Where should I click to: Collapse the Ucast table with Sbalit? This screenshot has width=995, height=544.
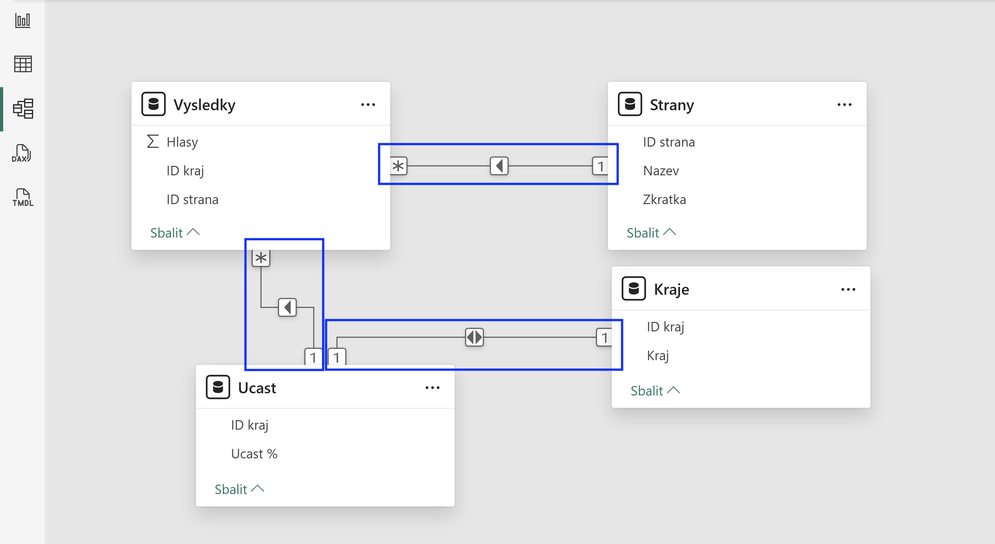click(x=240, y=489)
